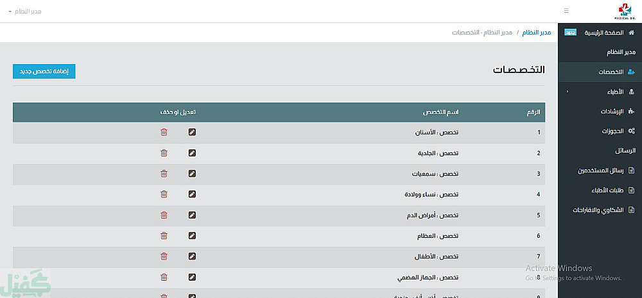Delete the الأطفال specialty row
The height and width of the screenshot is (298, 642).
pos(164,256)
